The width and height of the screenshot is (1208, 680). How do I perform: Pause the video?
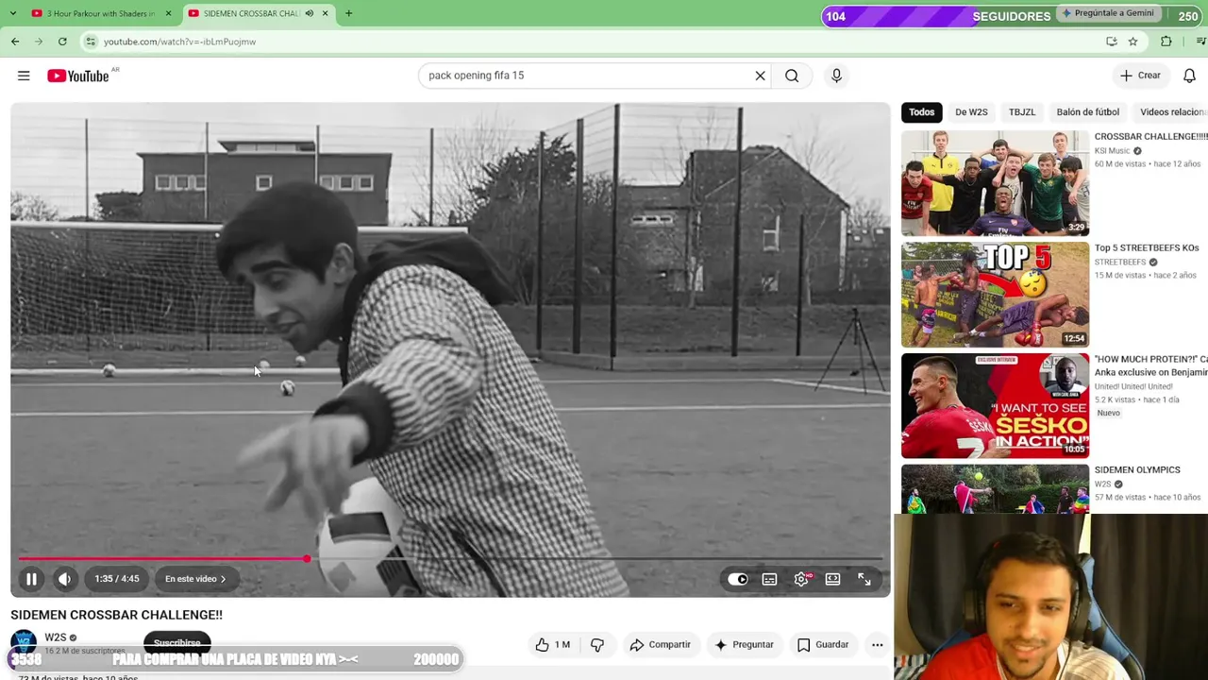pos(31,579)
